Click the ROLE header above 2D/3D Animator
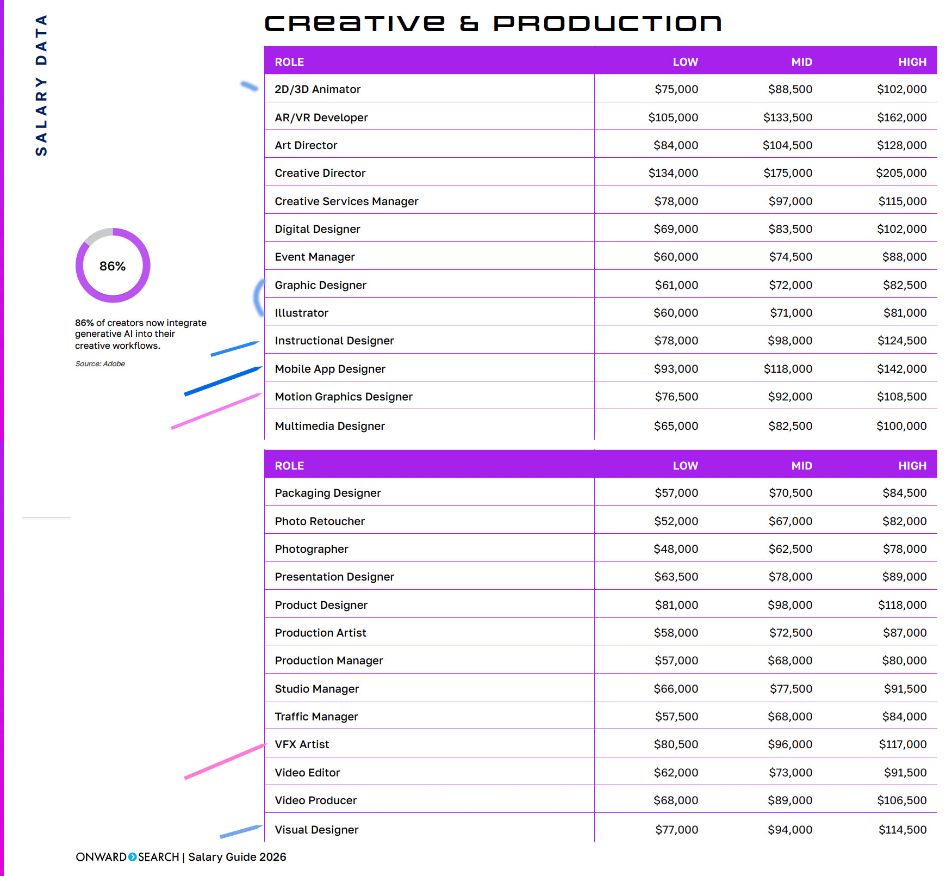The height and width of the screenshot is (876, 946). point(289,62)
